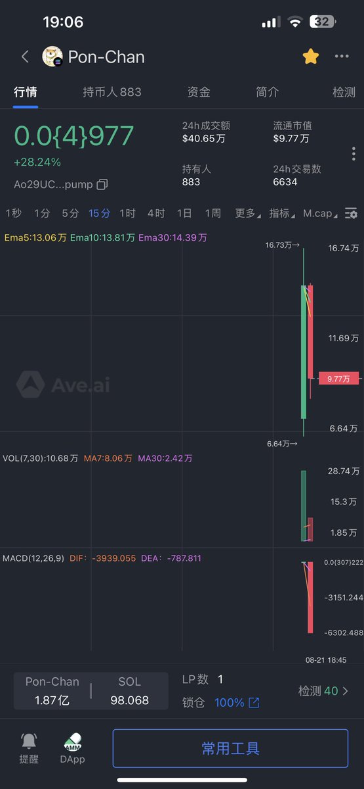The image size is (364, 789).
Task: Switch to the 持币人 883 tab
Action: point(112,92)
